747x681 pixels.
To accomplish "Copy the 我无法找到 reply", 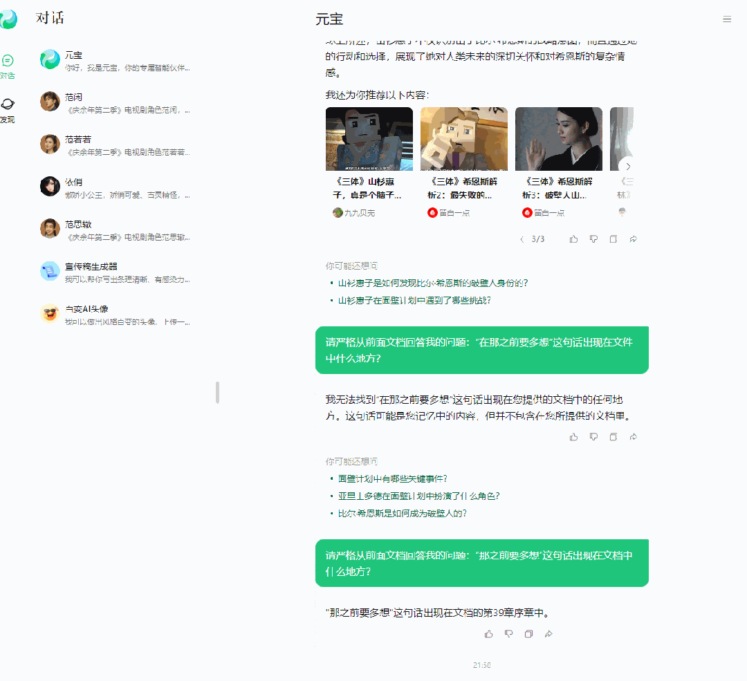I will coord(613,437).
